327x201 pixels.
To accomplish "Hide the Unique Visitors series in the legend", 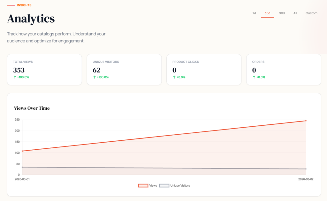I will click(164, 185).
